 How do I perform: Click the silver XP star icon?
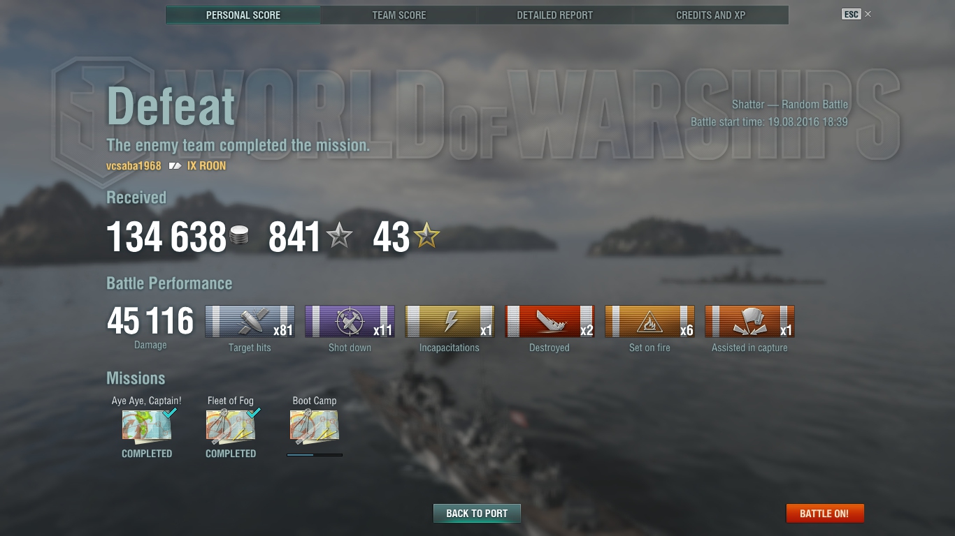point(339,237)
